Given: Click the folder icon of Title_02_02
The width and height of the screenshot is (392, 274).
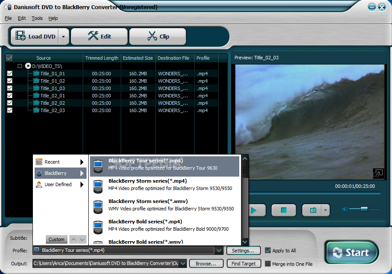Looking at the screenshot, I should pyautogui.click(x=36, y=103).
